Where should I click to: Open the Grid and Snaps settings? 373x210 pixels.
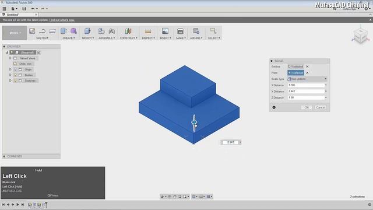click(x=201, y=197)
